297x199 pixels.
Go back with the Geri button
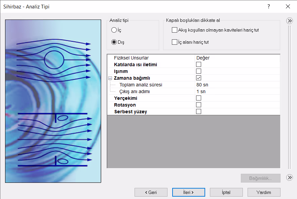coord(151,192)
